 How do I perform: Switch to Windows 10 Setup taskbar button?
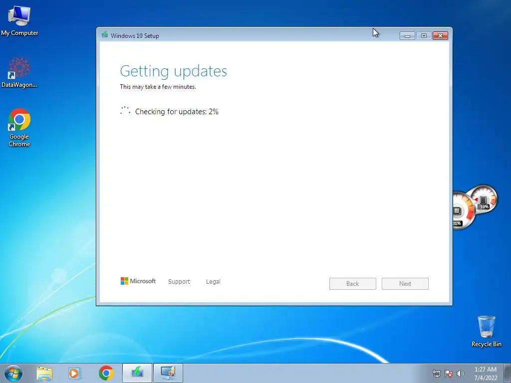click(x=137, y=373)
